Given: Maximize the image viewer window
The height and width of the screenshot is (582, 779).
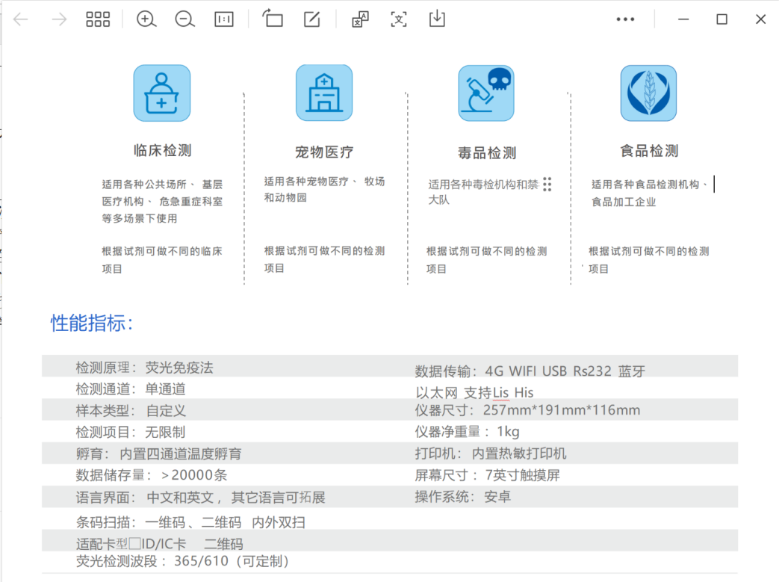Looking at the screenshot, I should pyautogui.click(x=721, y=19).
